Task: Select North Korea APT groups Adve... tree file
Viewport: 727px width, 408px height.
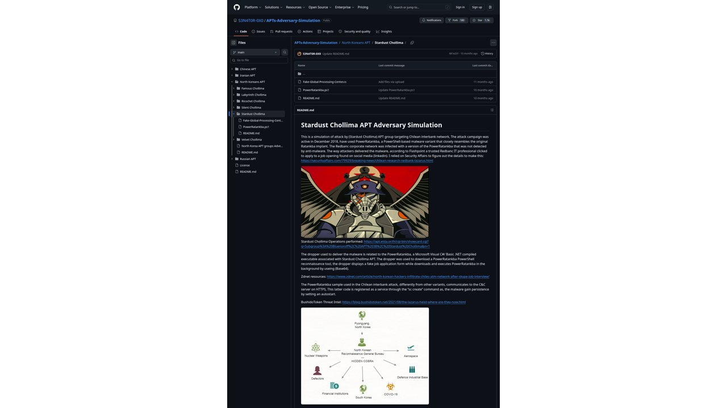Action: (261, 146)
